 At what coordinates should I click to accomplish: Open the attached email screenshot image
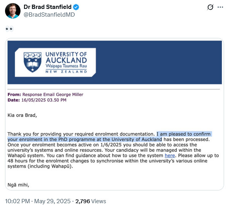pos(115,114)
